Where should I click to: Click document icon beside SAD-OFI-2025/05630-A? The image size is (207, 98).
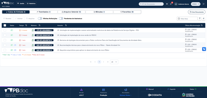pyautogui.click(x=33, y=50)
